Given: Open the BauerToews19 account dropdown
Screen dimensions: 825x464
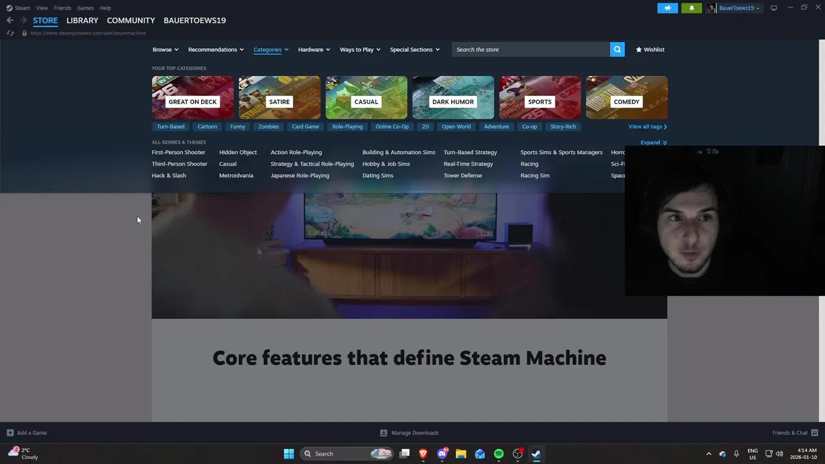Looking at the screenshot, I should [739, 8].
